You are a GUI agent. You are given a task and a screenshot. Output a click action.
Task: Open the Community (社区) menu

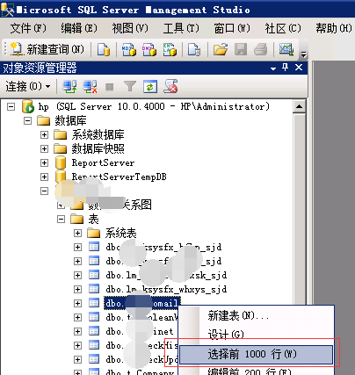point(283,28)
